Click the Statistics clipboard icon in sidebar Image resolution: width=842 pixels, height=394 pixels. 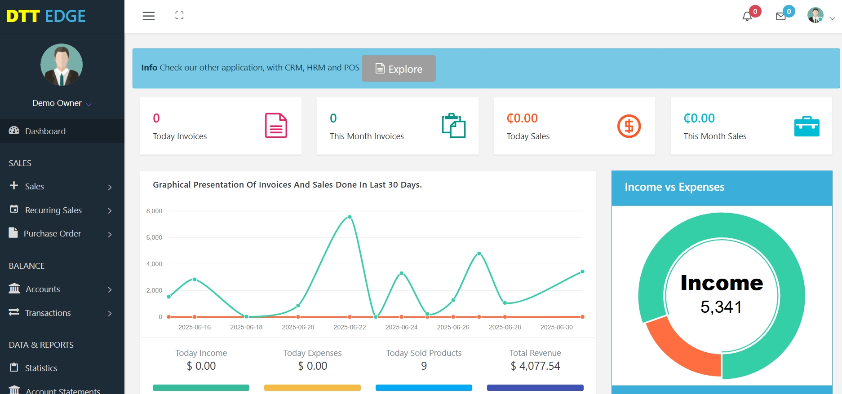click(14, 368)
